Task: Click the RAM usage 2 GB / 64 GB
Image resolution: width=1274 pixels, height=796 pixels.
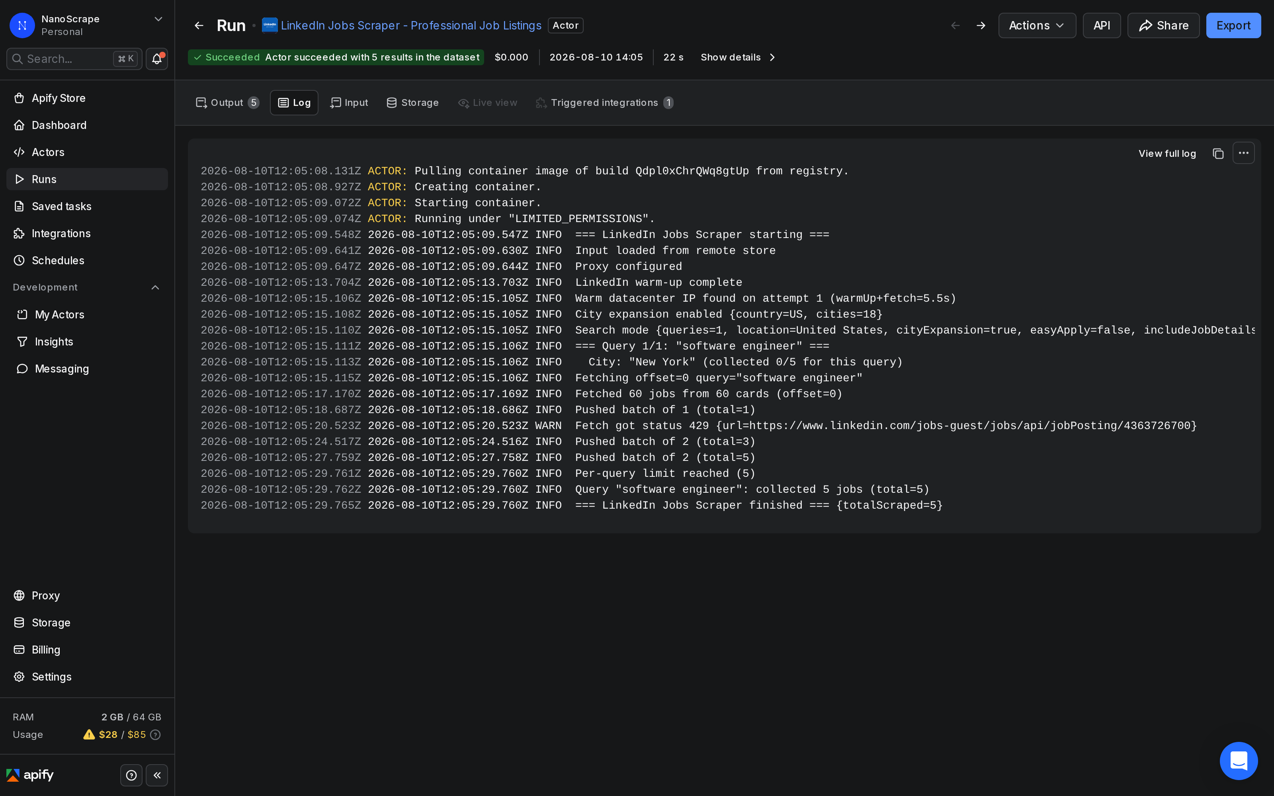Action: coord(131,717)
